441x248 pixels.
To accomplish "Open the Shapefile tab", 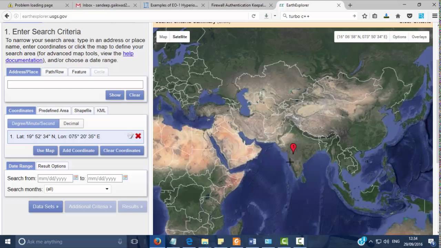I will click(83, 111).
